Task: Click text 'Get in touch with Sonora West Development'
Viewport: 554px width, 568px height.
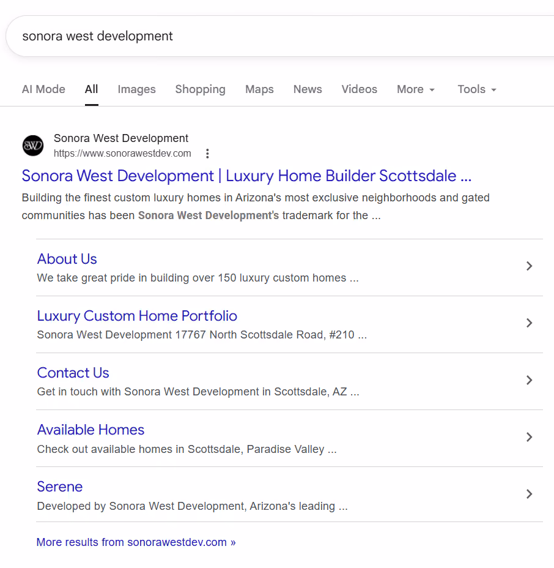Action: coord(148,392)
